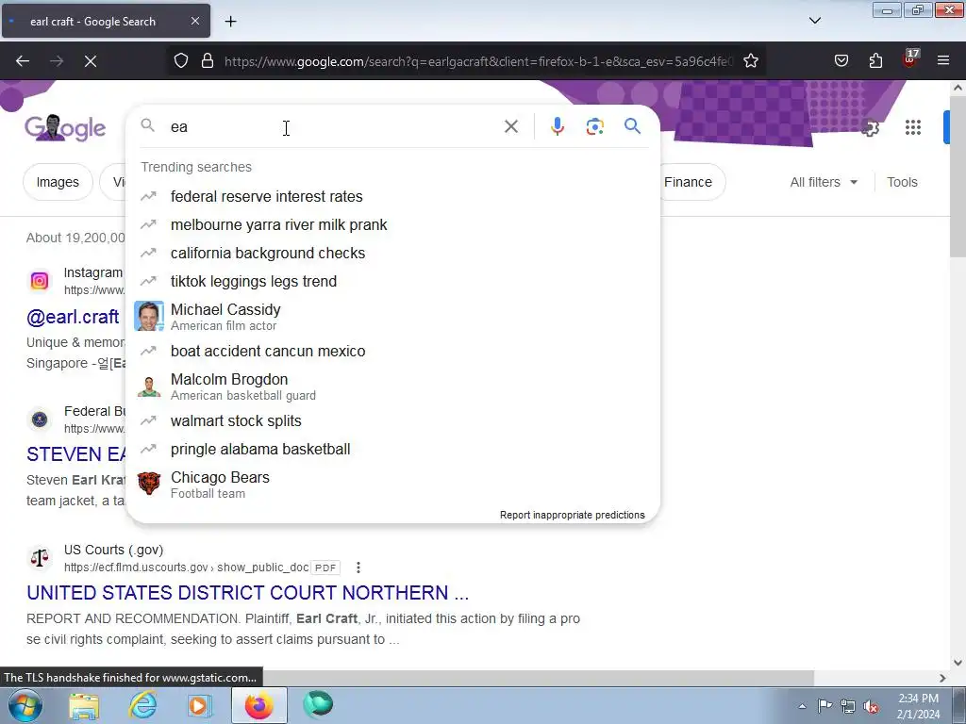966x724 pixels.
Task: Choose the Malcolm Brogdon suggestion
Action: click(x=392, y=386)
